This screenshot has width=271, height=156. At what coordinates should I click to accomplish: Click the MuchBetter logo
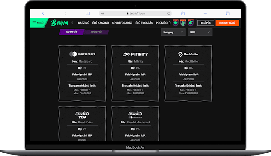tap(188, 54)
